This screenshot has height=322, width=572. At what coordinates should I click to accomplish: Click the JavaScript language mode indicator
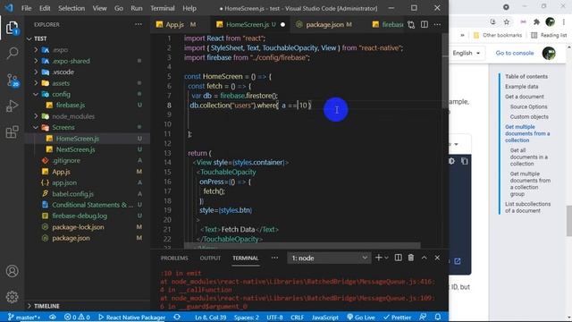tap(325, 318)
